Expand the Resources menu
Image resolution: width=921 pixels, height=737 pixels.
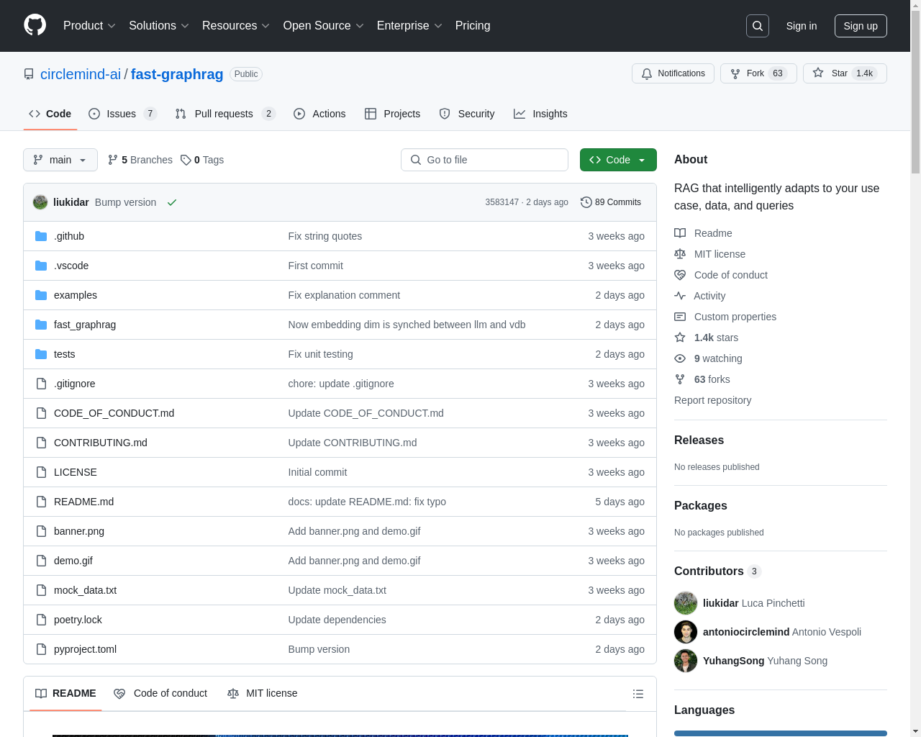236,26
